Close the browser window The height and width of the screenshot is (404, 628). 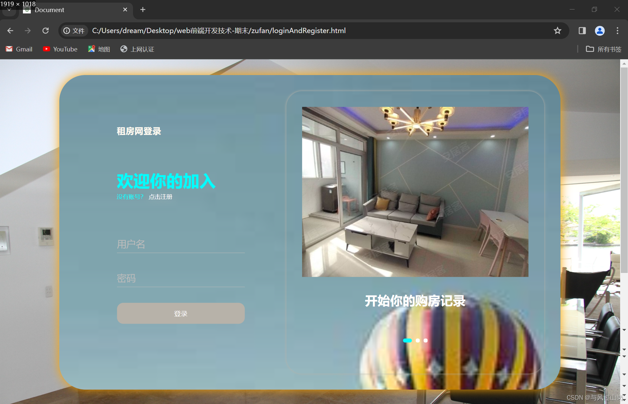point(617,10)
